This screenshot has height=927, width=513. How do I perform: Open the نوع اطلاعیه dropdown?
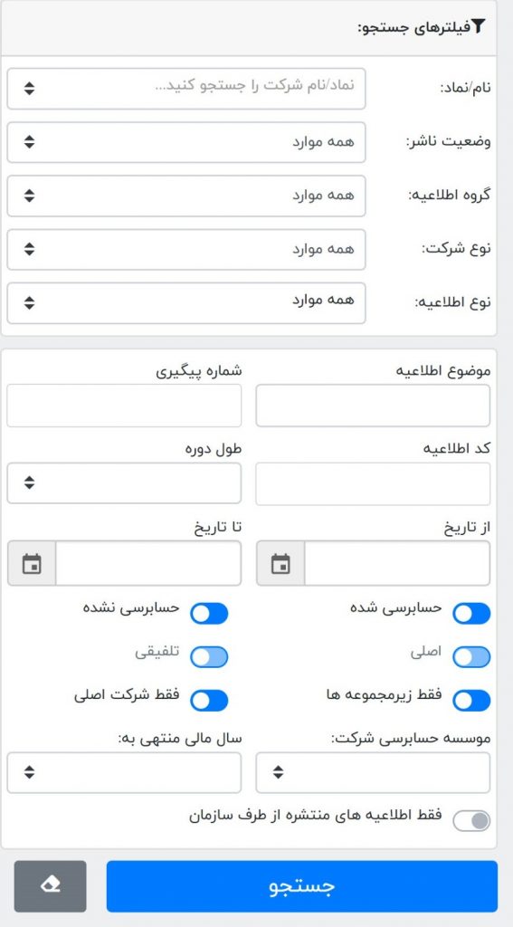186,303
